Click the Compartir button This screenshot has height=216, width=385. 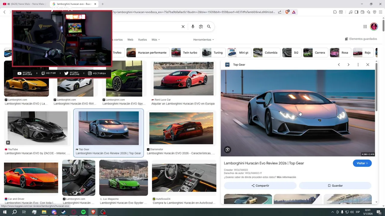260,186
